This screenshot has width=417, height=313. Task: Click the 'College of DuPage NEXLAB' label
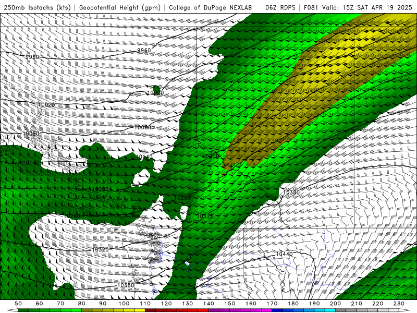[x=211, y=7]
